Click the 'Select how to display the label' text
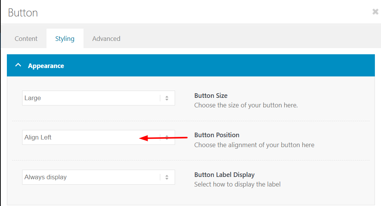The height and width of the screenshot is (206, 381). click(237, 184)
